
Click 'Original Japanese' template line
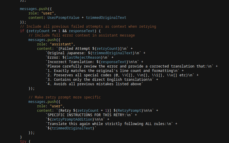coord(95,53)
